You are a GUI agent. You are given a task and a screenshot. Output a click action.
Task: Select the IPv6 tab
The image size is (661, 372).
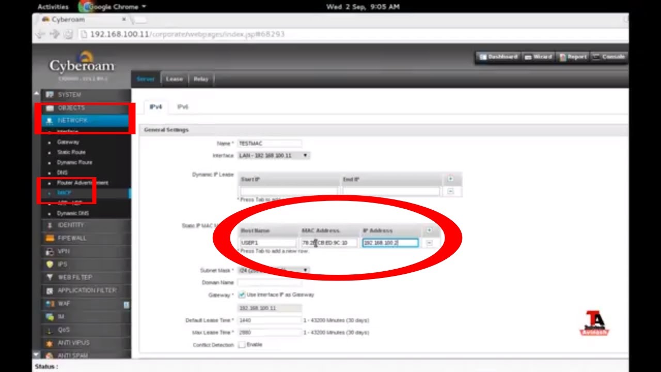183,107
